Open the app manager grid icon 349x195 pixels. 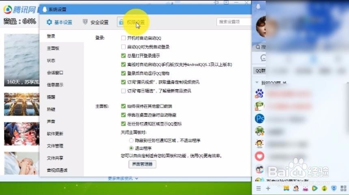(x=343, y=188)
